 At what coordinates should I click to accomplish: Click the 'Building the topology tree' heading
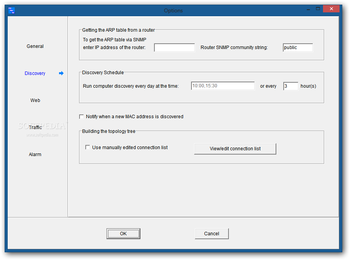click(109, 131)
